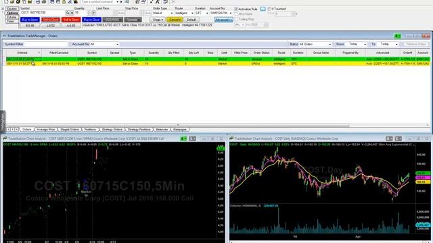
Task: Toggle the Trailing Stop checkbox
Action: [x=236, y=19]
